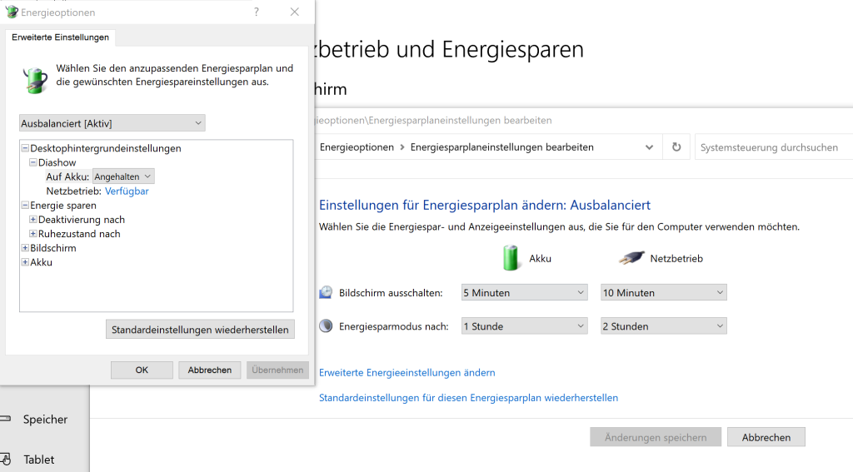Click Energieoptionen in the breadcrumb path

(x=357, y=147)
